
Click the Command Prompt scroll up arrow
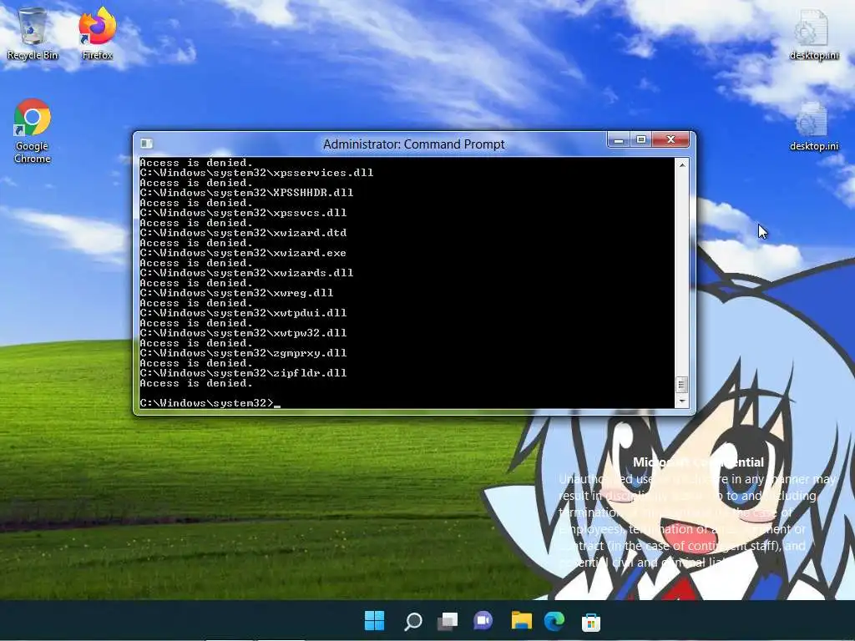coord(681,164)
